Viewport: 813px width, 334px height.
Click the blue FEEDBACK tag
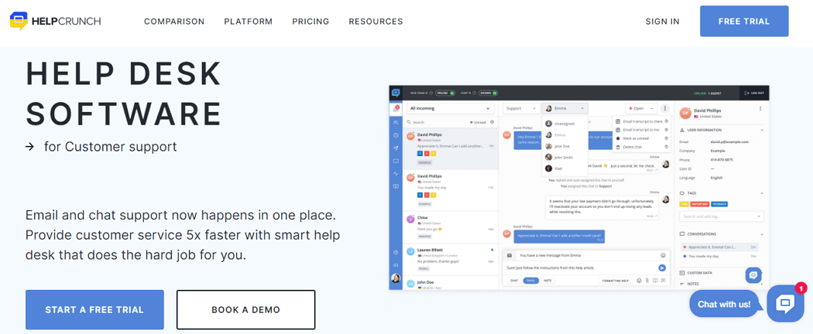click(719, 204)
